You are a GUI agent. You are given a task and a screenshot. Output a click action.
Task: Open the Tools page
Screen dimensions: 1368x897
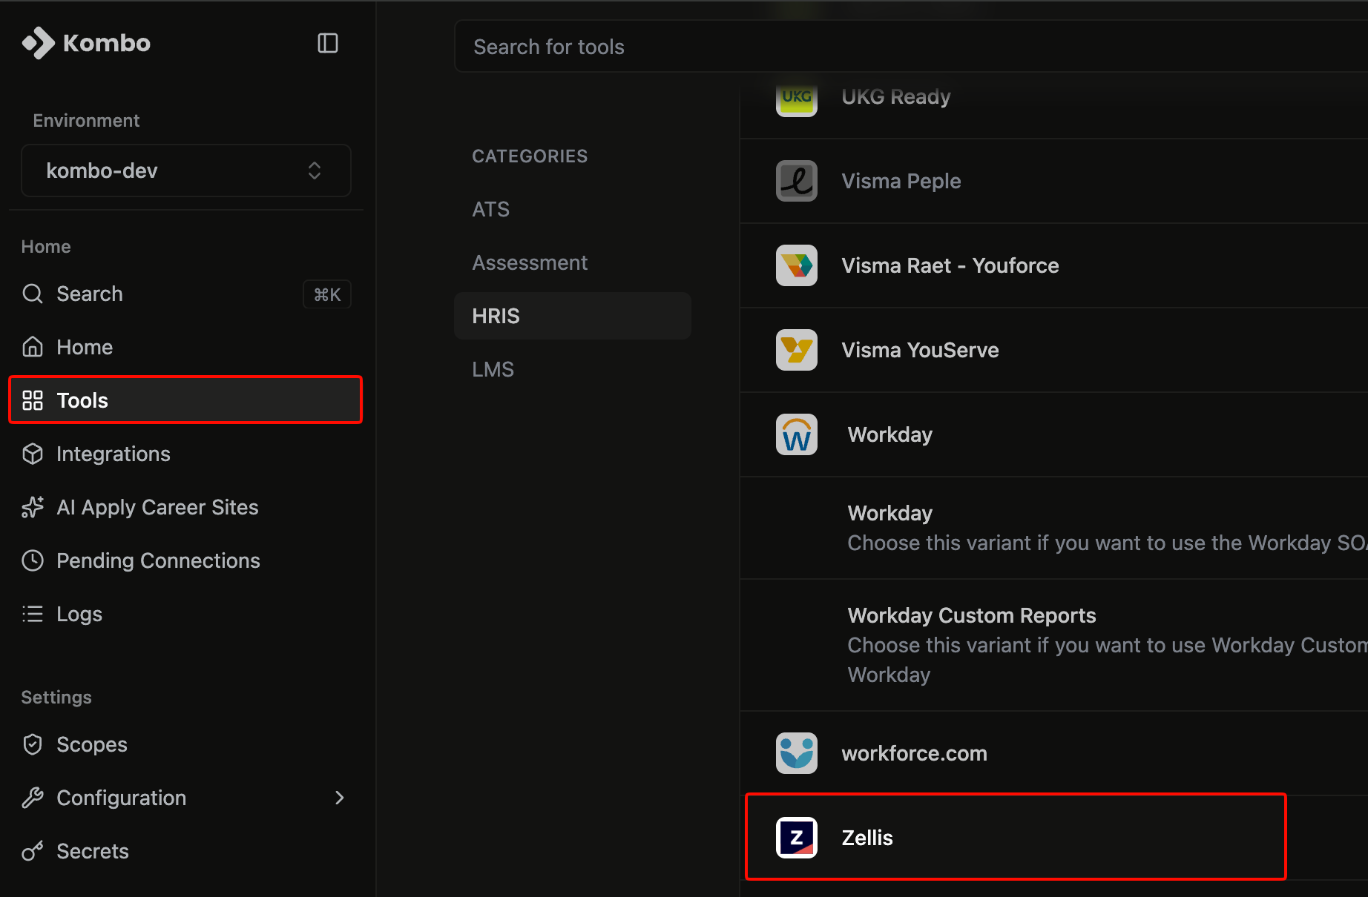185,400
